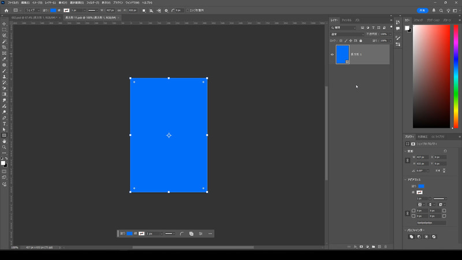The width and height of the screenshot is (462, 260).
Task: Select the Brush tool
Action: [x=4, y=70]
